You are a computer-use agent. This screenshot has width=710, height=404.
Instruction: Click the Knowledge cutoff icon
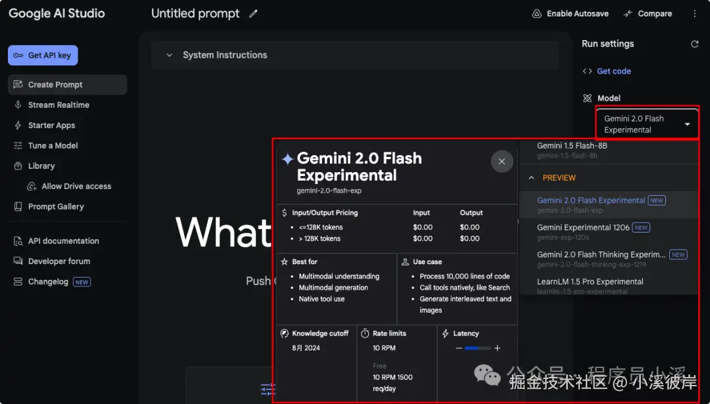[285, 334]
